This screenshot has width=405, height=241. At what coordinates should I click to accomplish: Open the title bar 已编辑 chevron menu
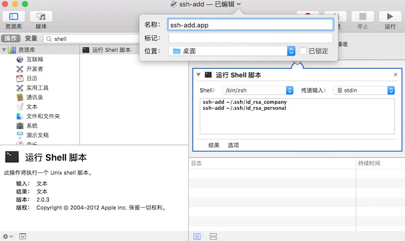(x=239, y=4)
